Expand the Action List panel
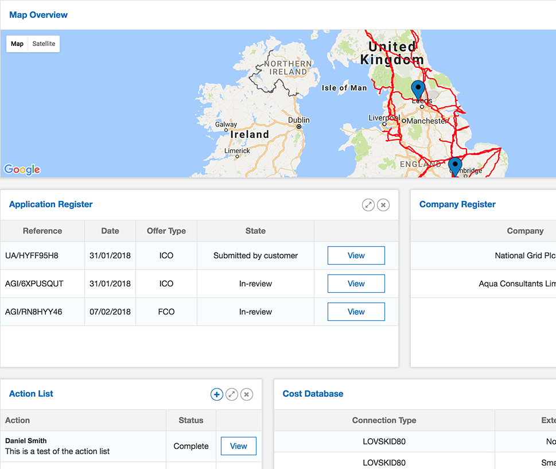 [x=232, y=394]
